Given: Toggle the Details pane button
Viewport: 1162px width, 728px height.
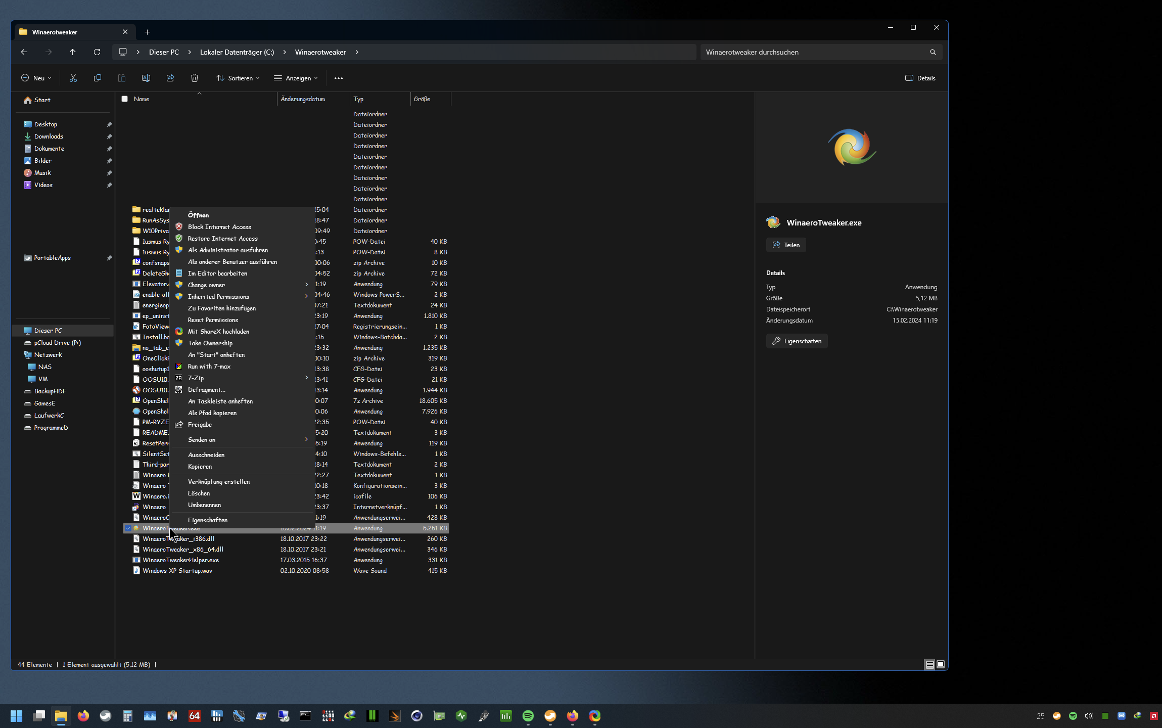Looking at the screenshot, I should pos(920,78).
